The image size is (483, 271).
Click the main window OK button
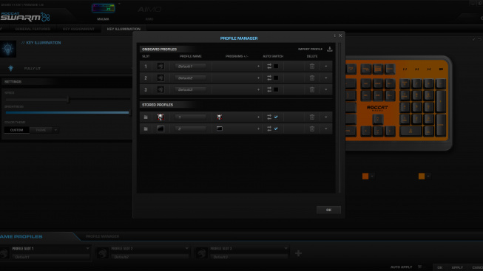(440, 267)
